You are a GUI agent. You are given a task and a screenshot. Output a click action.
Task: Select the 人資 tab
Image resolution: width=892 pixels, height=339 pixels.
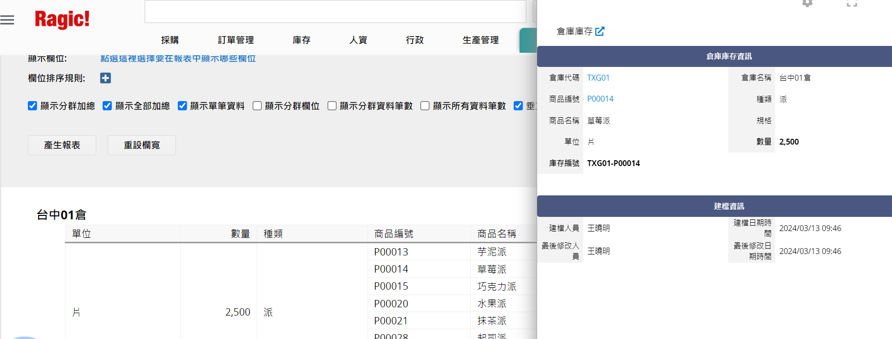358,40
